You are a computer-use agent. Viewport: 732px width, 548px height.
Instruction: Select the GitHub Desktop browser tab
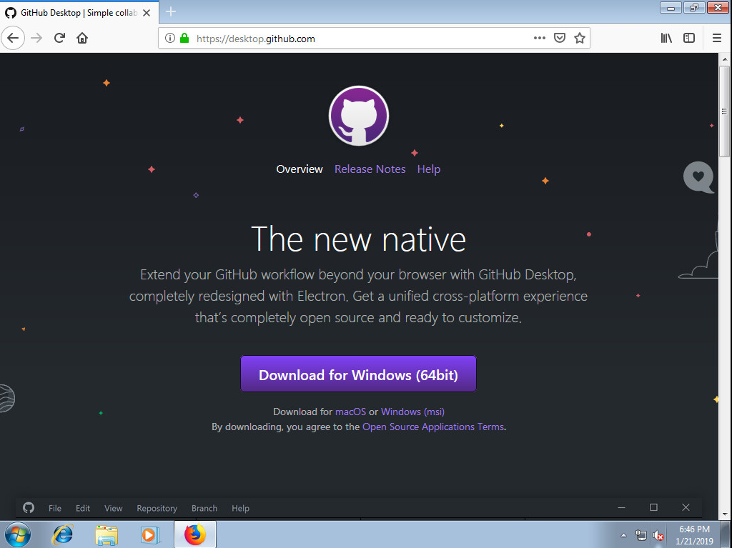tap(79, 13)
